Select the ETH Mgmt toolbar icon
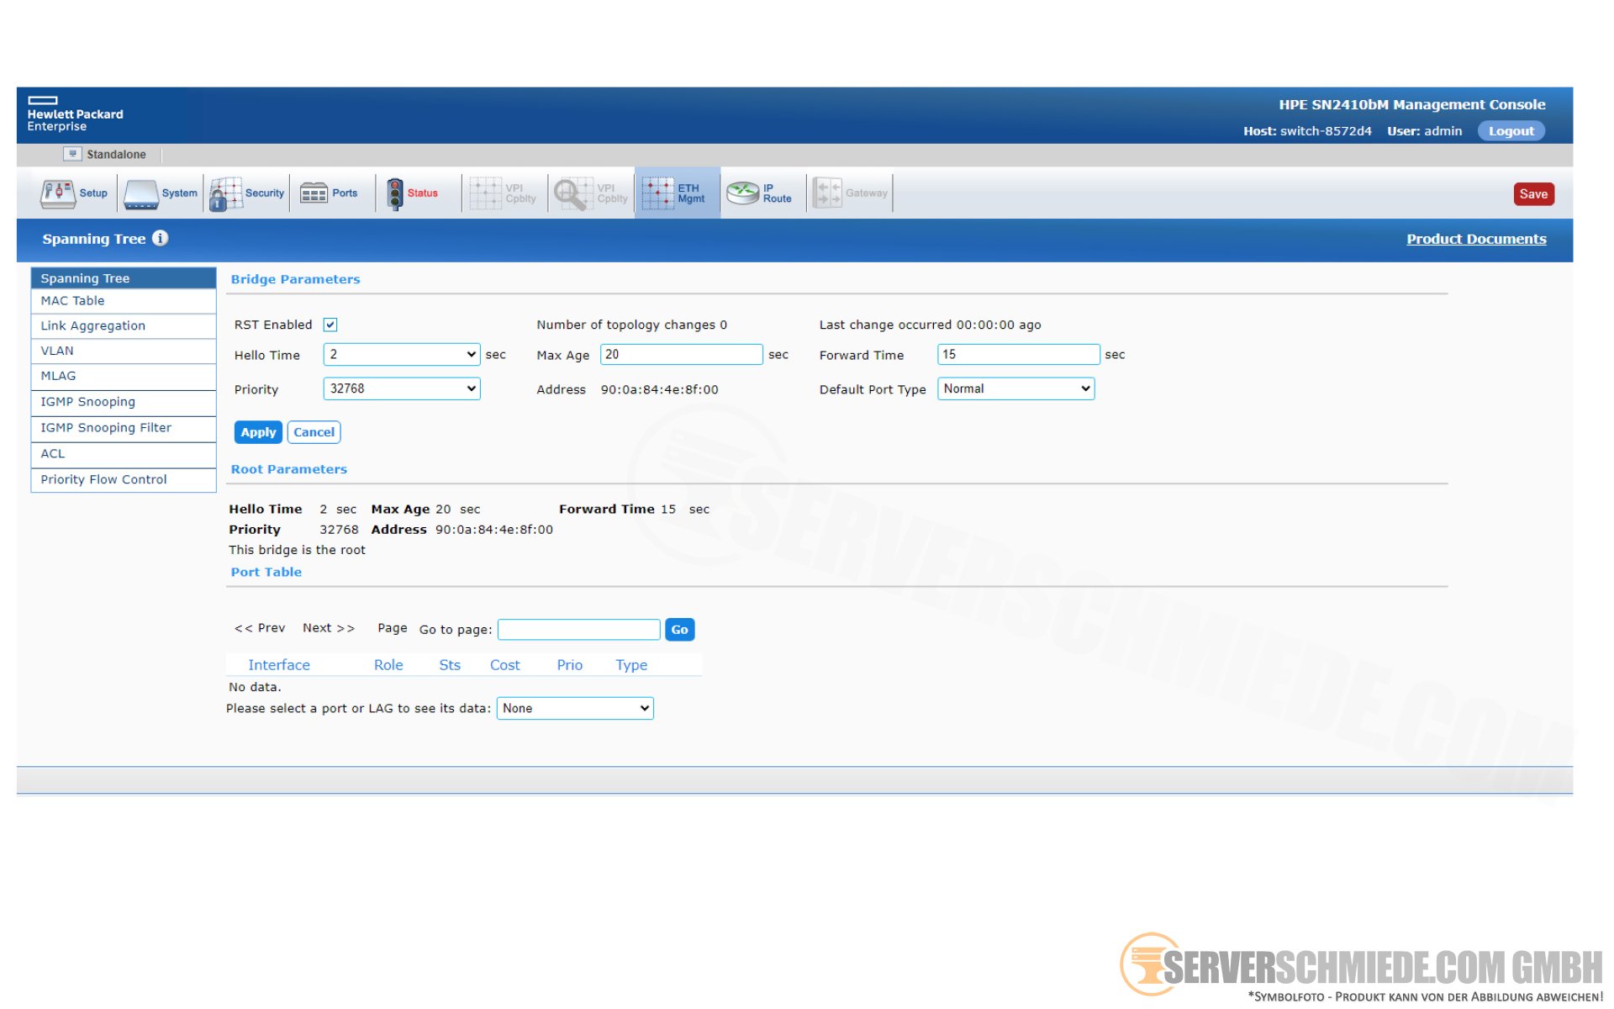This screenshot has width=1614, height=1009. (658, 193)
